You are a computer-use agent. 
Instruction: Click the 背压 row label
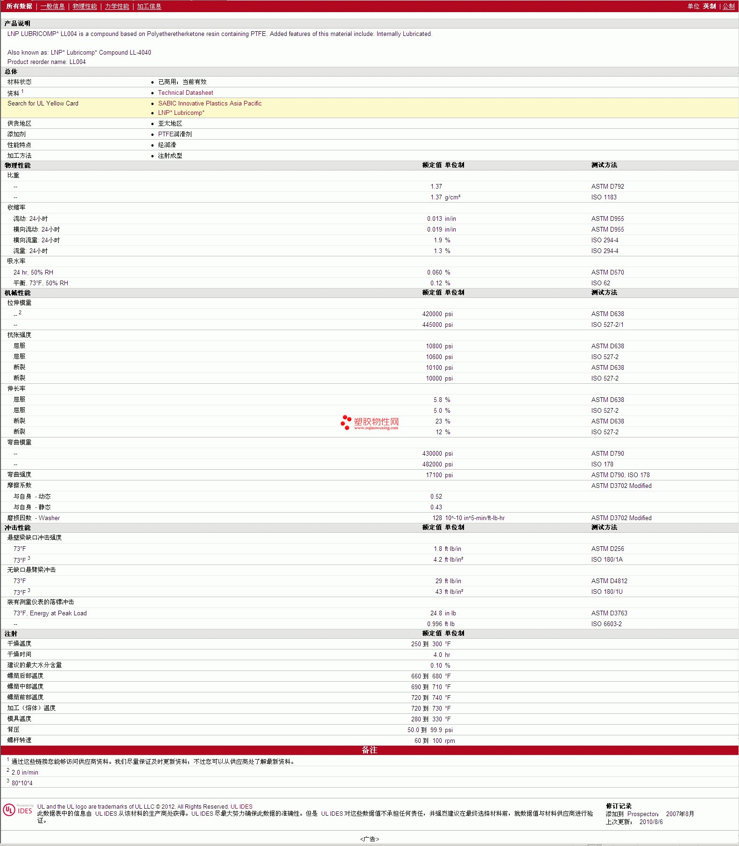[13, 730]
